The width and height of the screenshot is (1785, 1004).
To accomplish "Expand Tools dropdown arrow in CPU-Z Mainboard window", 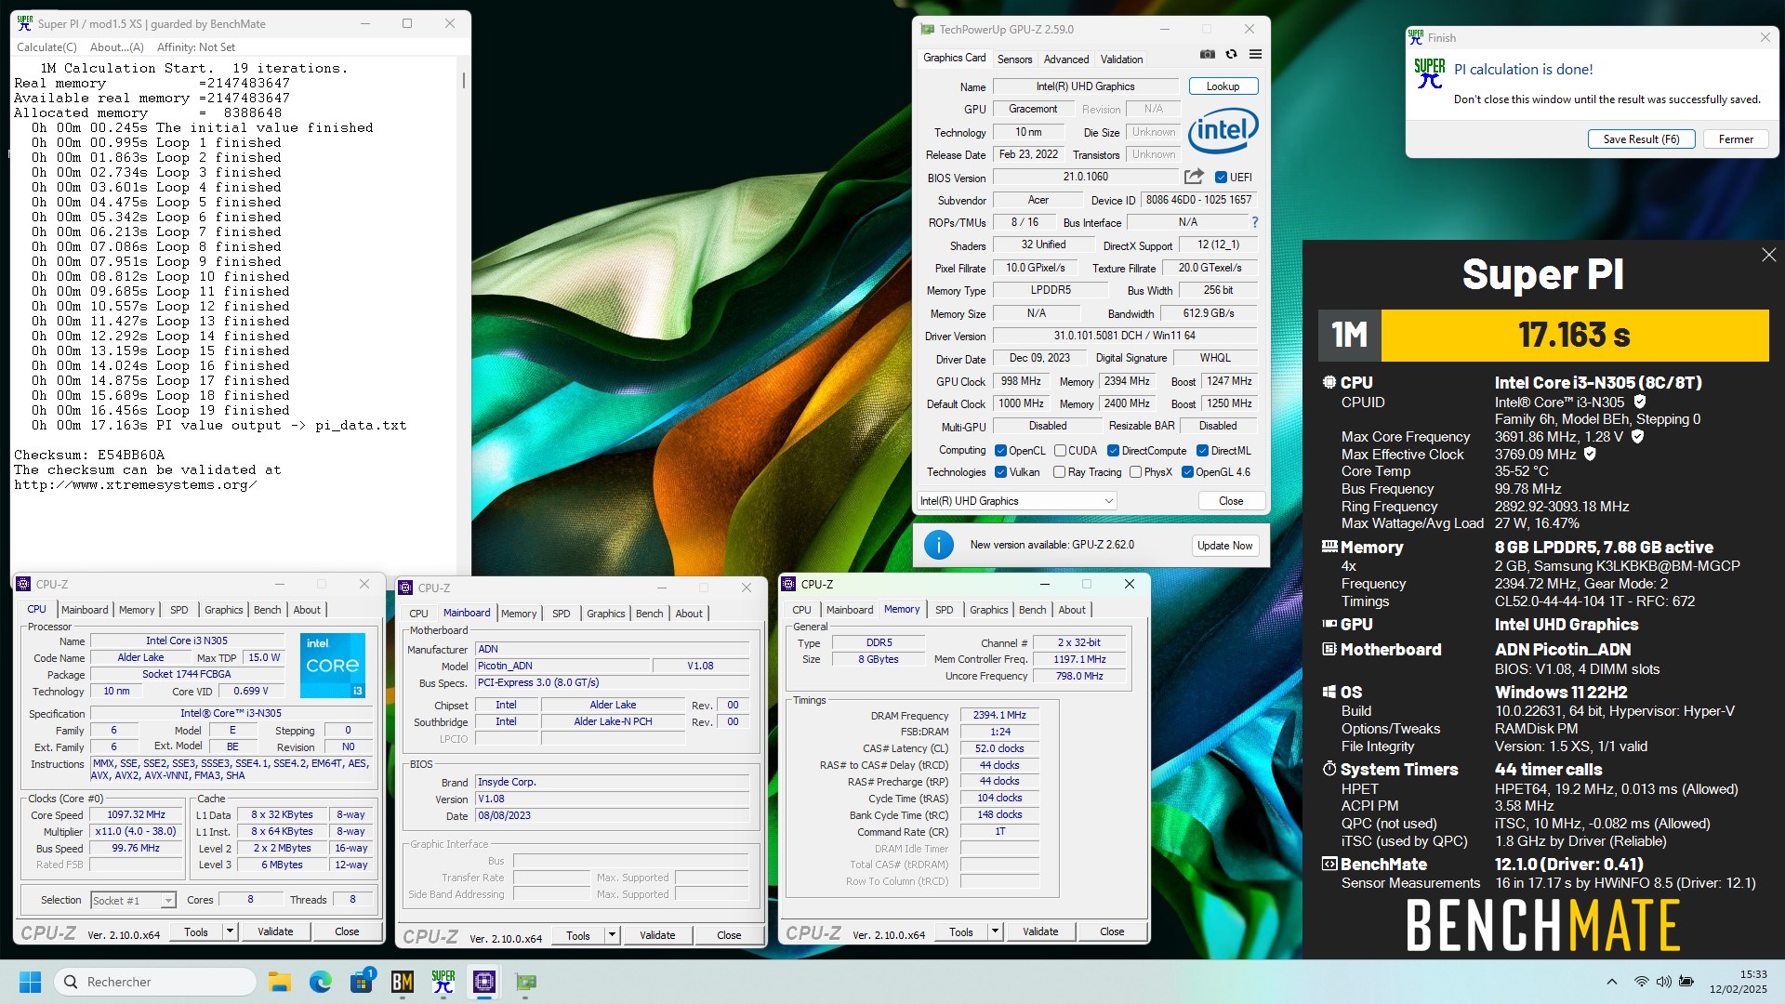I will (x=612, y=935).
